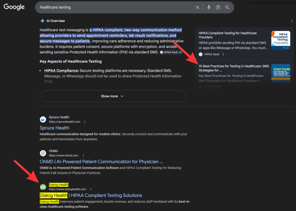This screenshot has width=296, height=211.
Task: Click the magnifying glass search icon
Action: click(227, 8)
